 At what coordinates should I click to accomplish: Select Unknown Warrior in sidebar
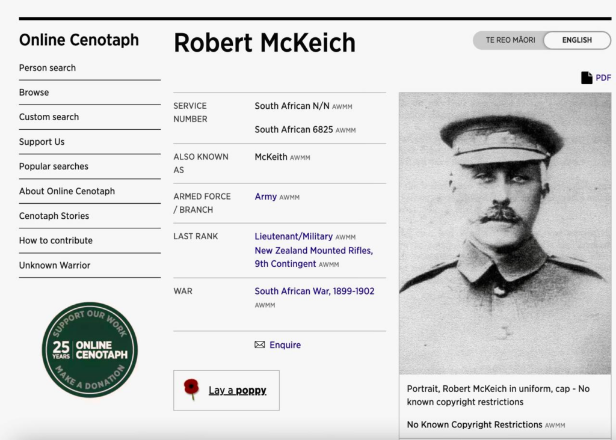[x=55, y=265]
